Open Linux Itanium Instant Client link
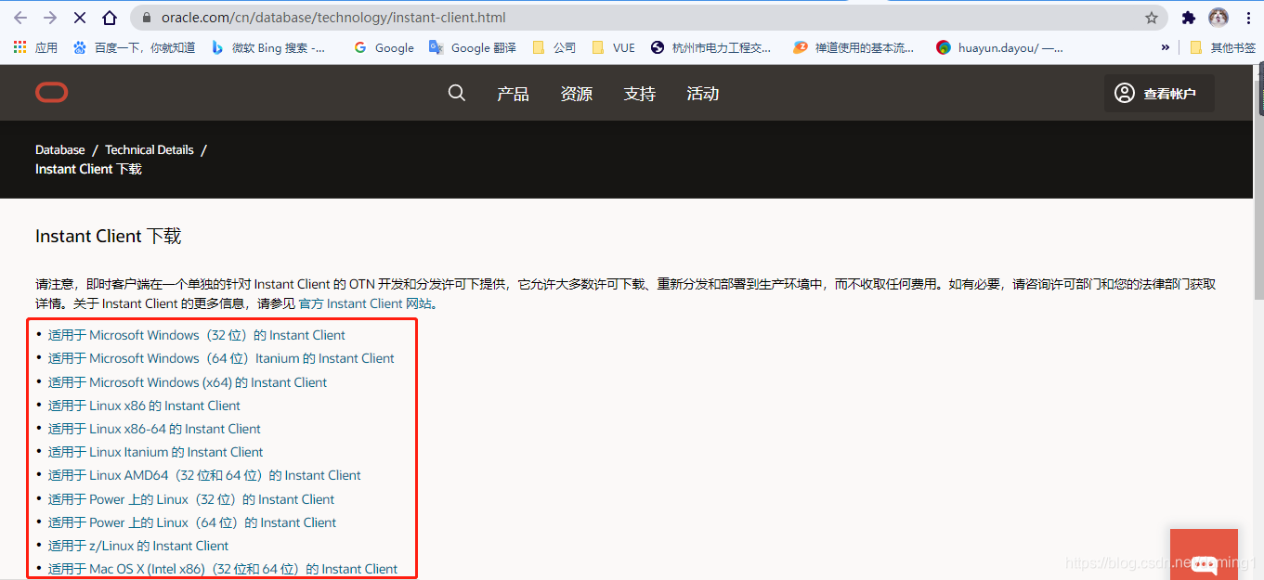The height and width of the screenshot is (580, 1264). tap(156, 452)
